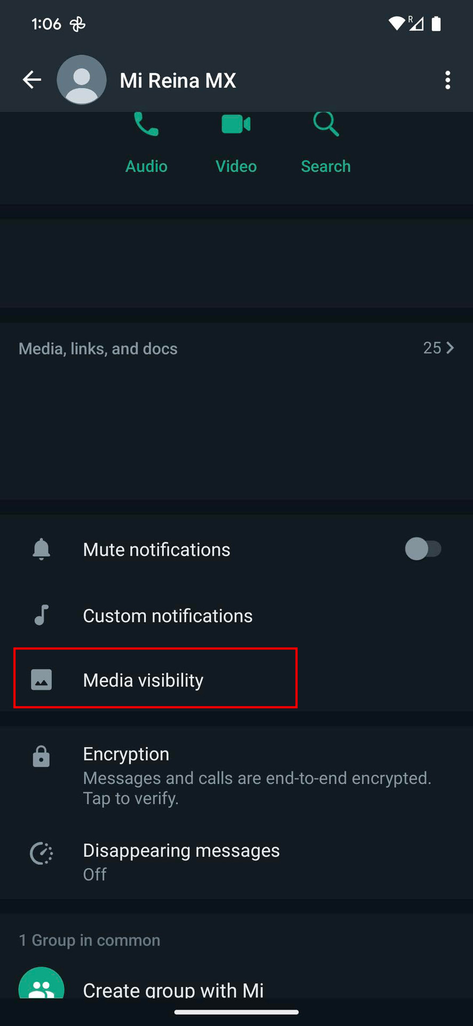Tap Create group with Mi
This screenshot has height=1026, width=473.
point(174,990)
